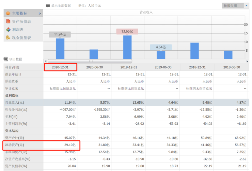This screenshot has height=171, width=252.
Task: Click the 导出数据 export icon
Action: coord(6,59)
